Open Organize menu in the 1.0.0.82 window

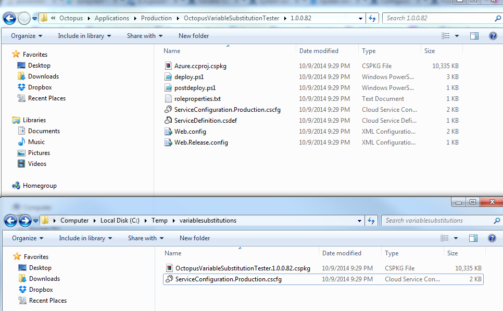[27, 36]
